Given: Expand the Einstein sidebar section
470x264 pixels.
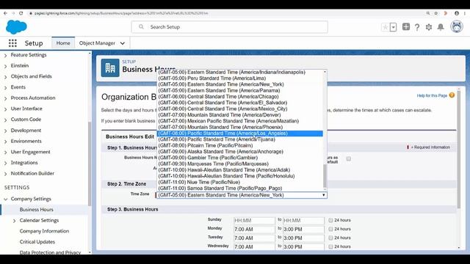Looking at the screenshot, I should 5,66.
